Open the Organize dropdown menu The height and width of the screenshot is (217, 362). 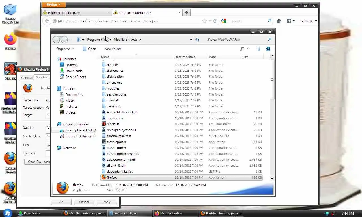coord(65,49)
